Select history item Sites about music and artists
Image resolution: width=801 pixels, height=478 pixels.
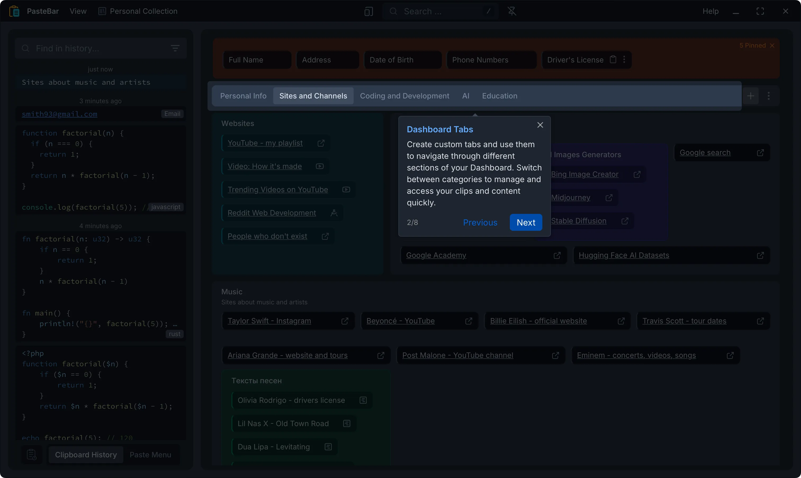click(101, 83)
